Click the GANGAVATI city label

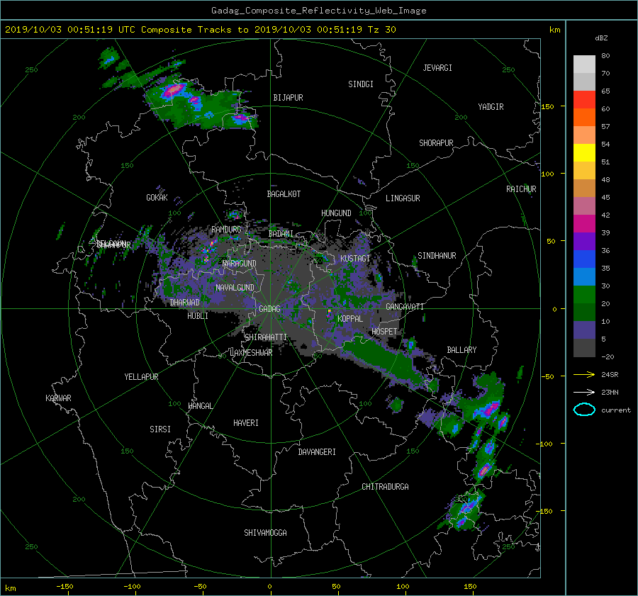click(x=405, y=306)
